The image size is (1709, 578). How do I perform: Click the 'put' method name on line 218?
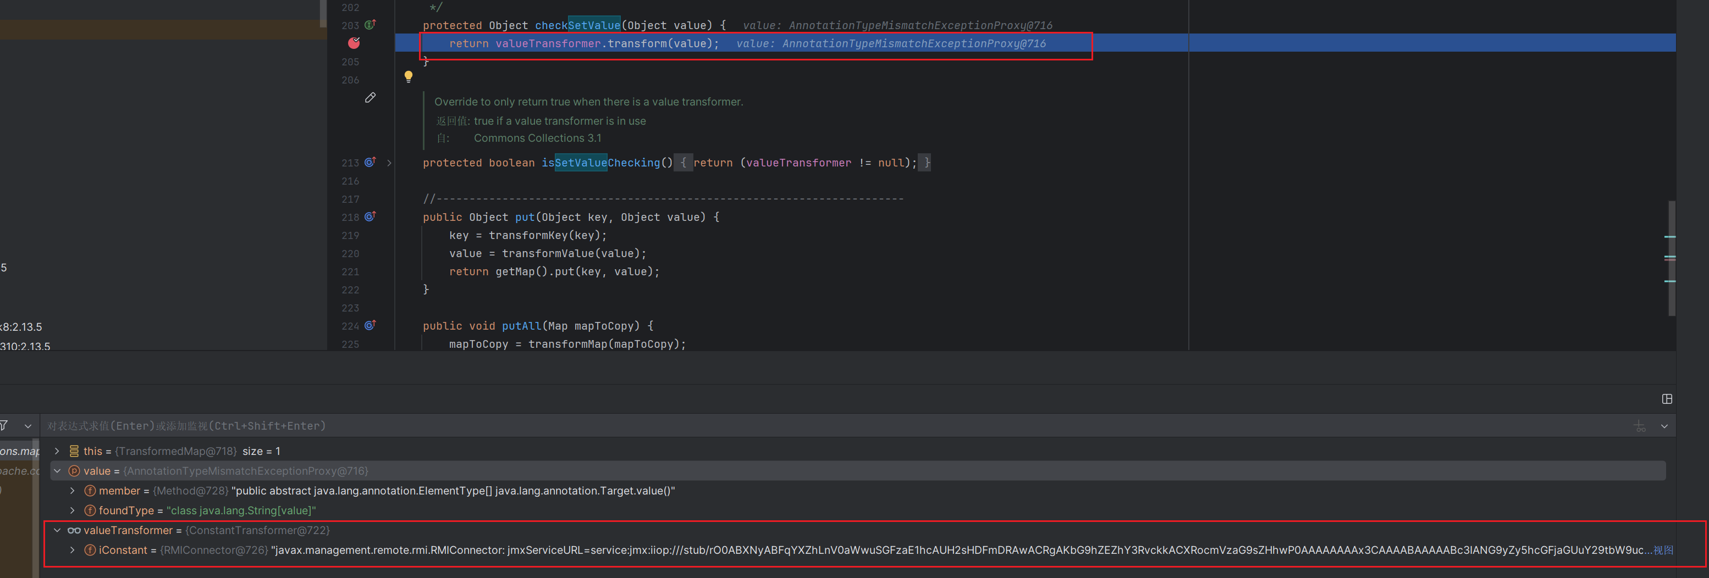tap(525, 216)
